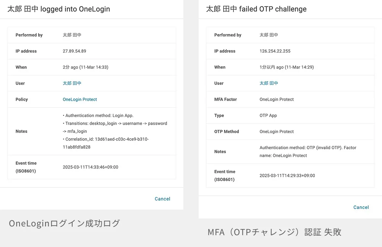The image size is (382, 247).
Task: Click the MFA Factor OneLogin Protect value
Action: click(x=277, y=99)
